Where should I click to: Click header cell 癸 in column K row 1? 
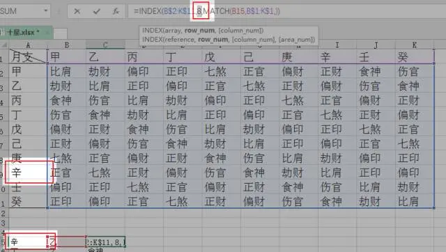(x=415, y=57)
